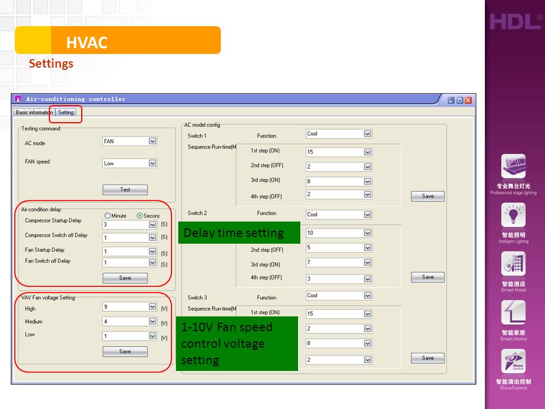Screen dimensions: 545x409
Task: Click the 'Testing command' group label
Action: point(41,129)
